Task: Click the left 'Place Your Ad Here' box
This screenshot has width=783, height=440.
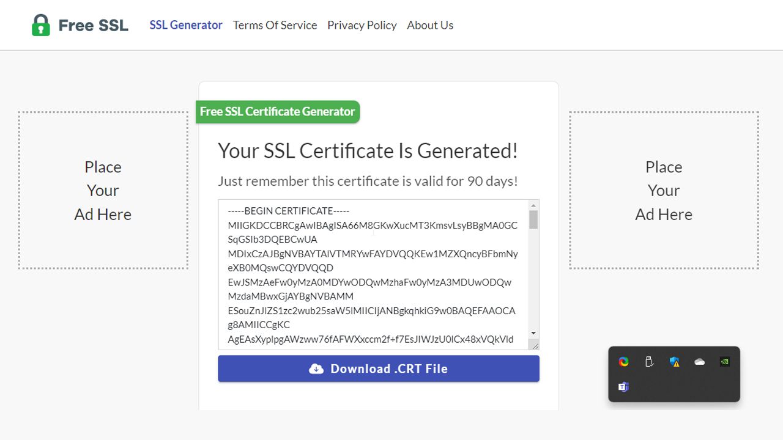Action: [x=103, y=190]
